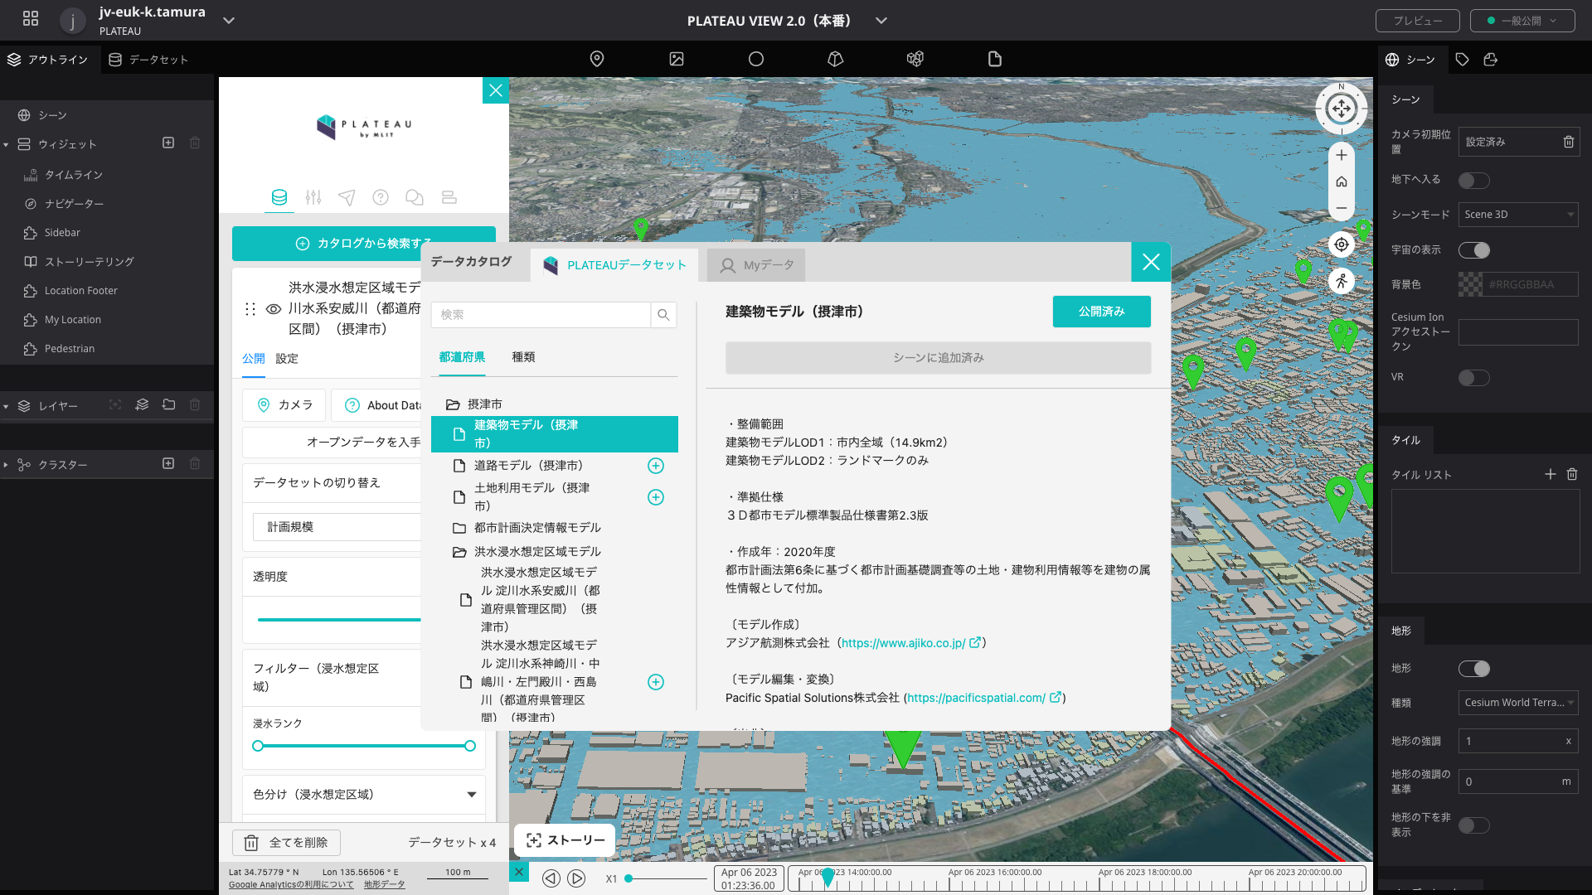Toggle the 地下へ入る switch
This screenshot has width=1592, height=895.
click(1473, 181)
